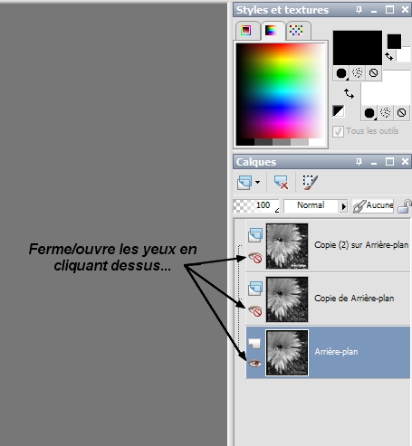Open the Normal blend mode dropdown
412x446 pixels.
pos(311,205)
